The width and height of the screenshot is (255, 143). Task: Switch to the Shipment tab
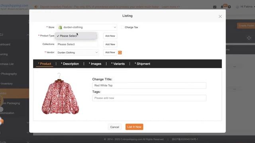click(x=143, y=64)
